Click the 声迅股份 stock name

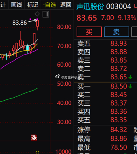pyautogui.click(x=90, y=6)
